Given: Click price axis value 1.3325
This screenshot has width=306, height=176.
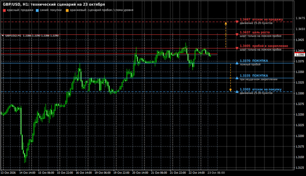Looking at the screenshot, I should (300, 83).
